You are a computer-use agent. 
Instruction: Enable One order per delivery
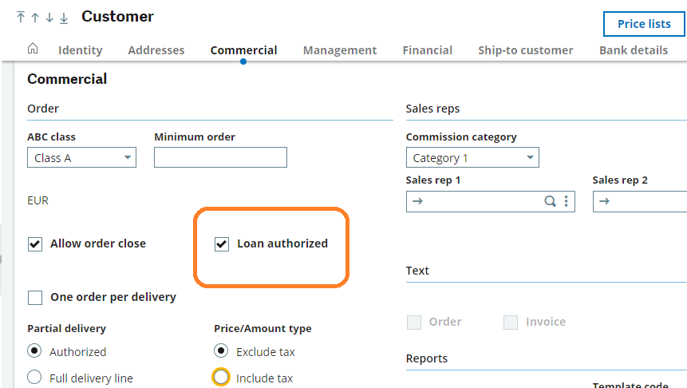coord(35,298)
